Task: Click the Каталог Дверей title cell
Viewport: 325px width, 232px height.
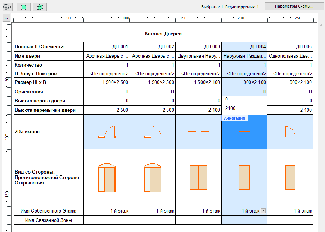Action: click(163, 34)
